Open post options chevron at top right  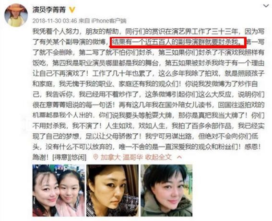(266, 6)
